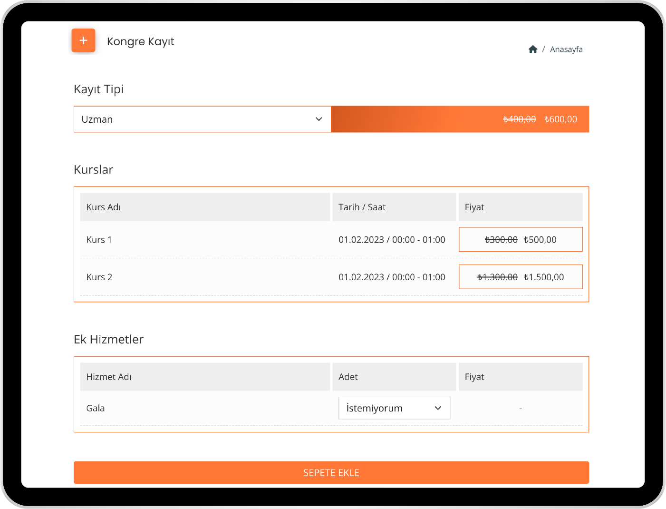Click the SEPETE EKLE button
Image resolution: width=666 pixels, height=509 pixels.
click(331, 472)
